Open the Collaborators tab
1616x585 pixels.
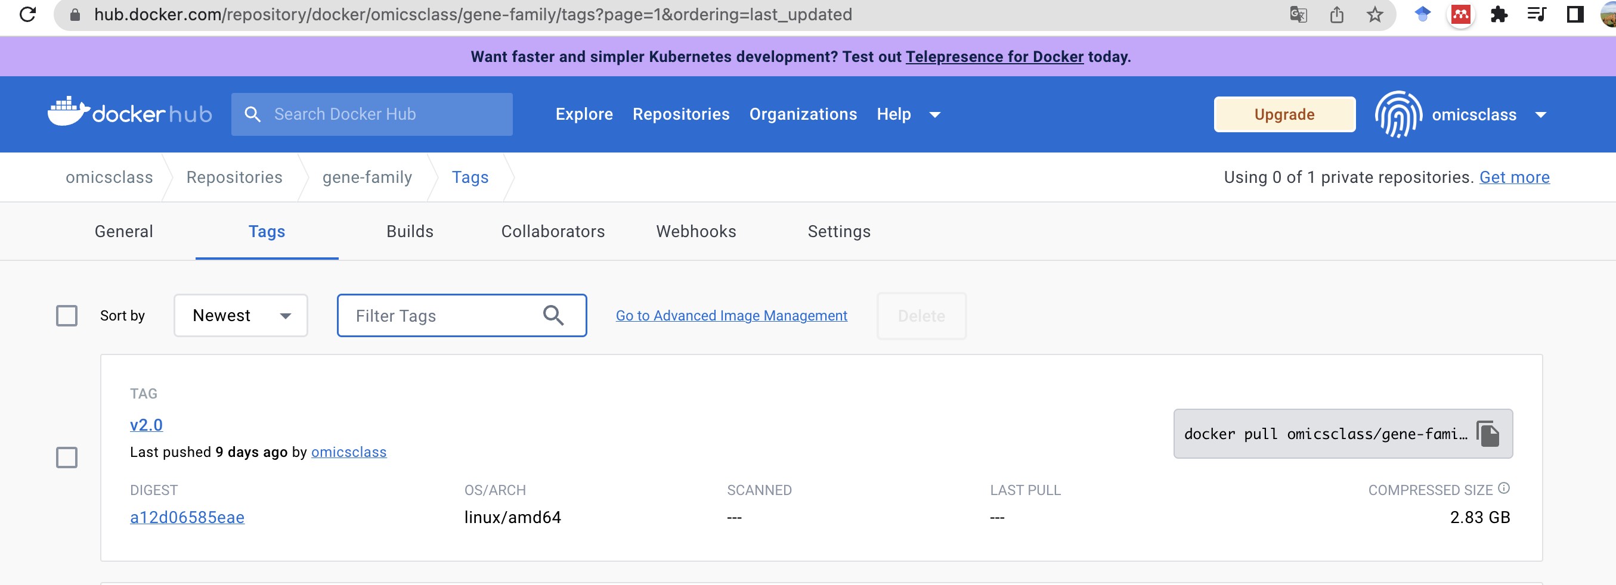[553, 231]
